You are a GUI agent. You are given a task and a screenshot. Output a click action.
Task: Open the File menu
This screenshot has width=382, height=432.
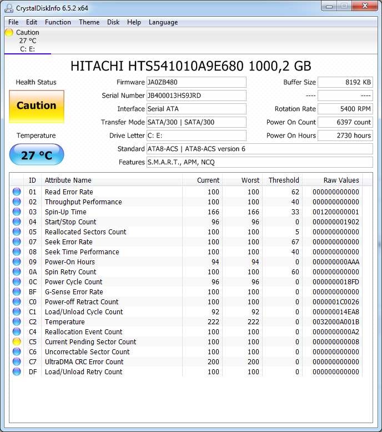point(13,22)
